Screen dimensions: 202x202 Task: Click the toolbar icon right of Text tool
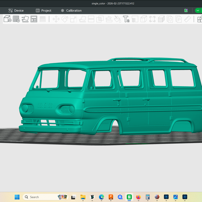coord(135,19)
